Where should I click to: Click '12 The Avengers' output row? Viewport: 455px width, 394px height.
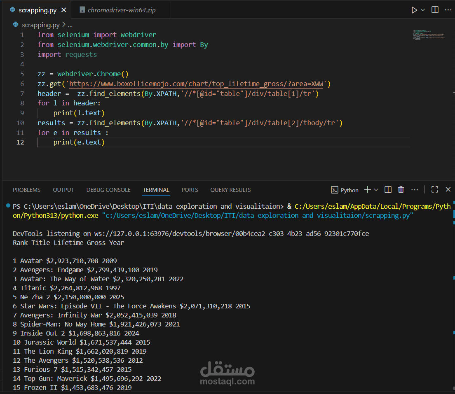pos(78,360)
